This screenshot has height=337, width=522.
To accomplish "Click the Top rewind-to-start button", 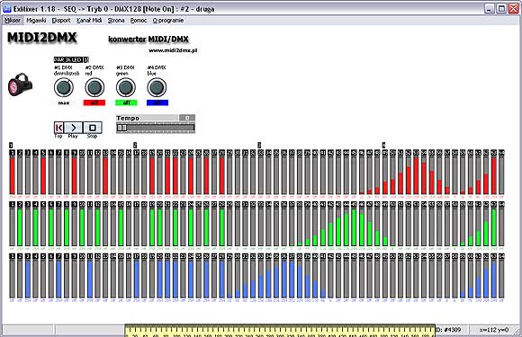I will click(x=58, y=128).
